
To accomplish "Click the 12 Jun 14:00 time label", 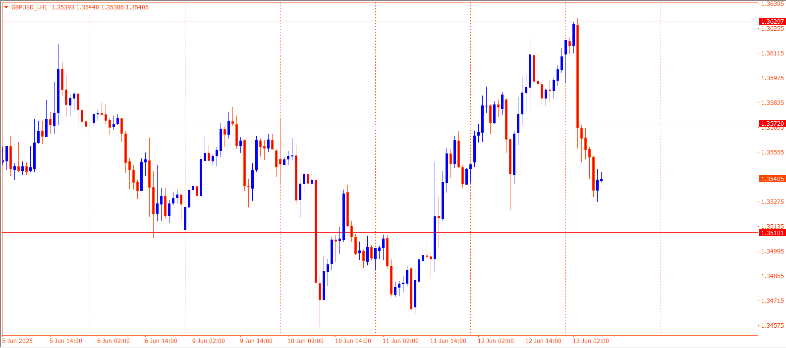I will point(543,341).
